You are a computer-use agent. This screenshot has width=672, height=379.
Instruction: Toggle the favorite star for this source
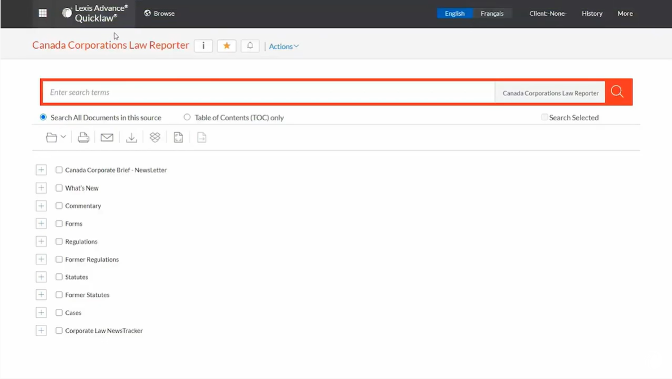point(226,46)
